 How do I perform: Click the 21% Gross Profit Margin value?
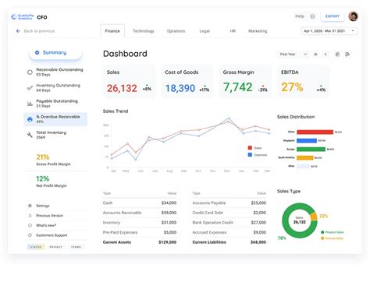click(43, 157)
